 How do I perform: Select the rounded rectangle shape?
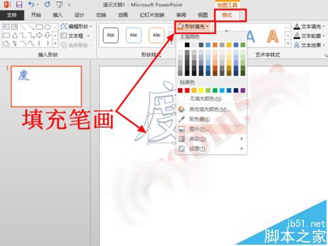point(7,35)
